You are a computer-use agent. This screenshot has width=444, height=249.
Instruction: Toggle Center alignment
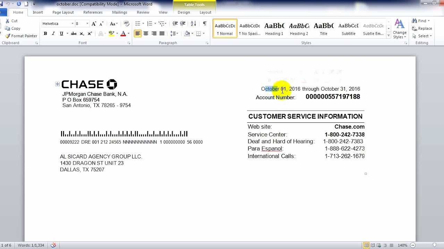pos(146,34)
